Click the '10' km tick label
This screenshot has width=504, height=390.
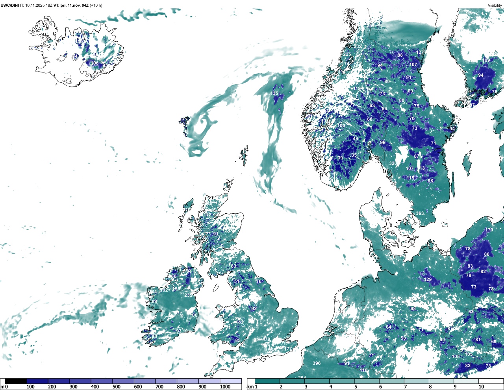pos(482,387)
